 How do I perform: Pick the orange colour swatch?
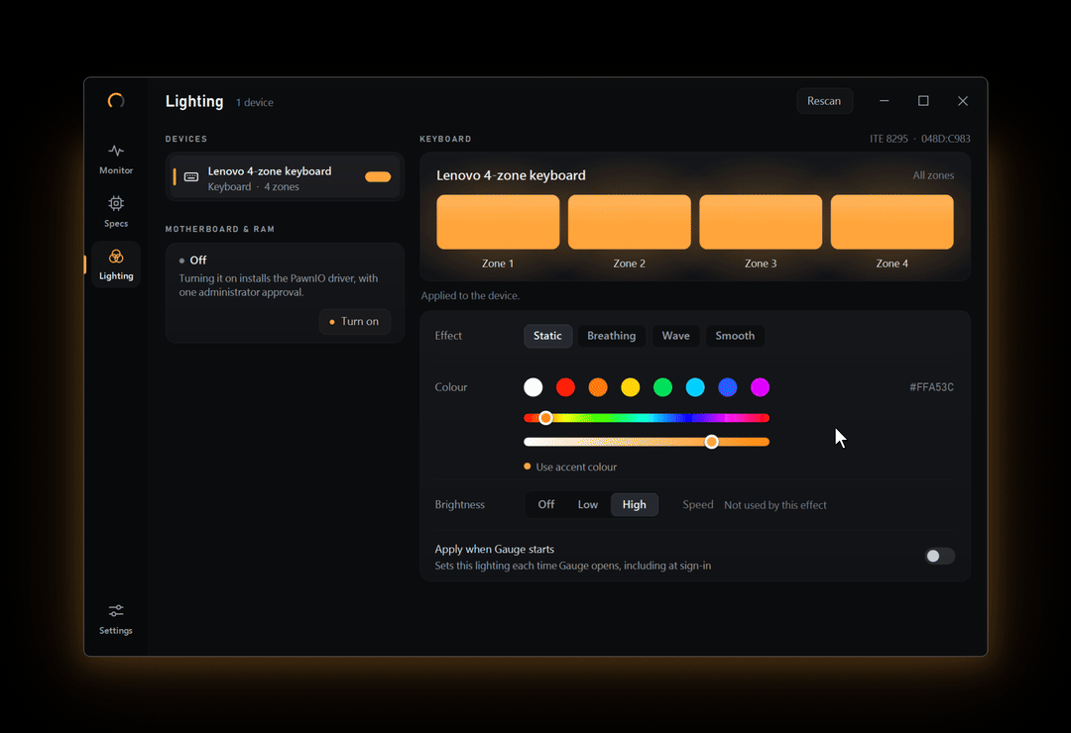(598, 387)
